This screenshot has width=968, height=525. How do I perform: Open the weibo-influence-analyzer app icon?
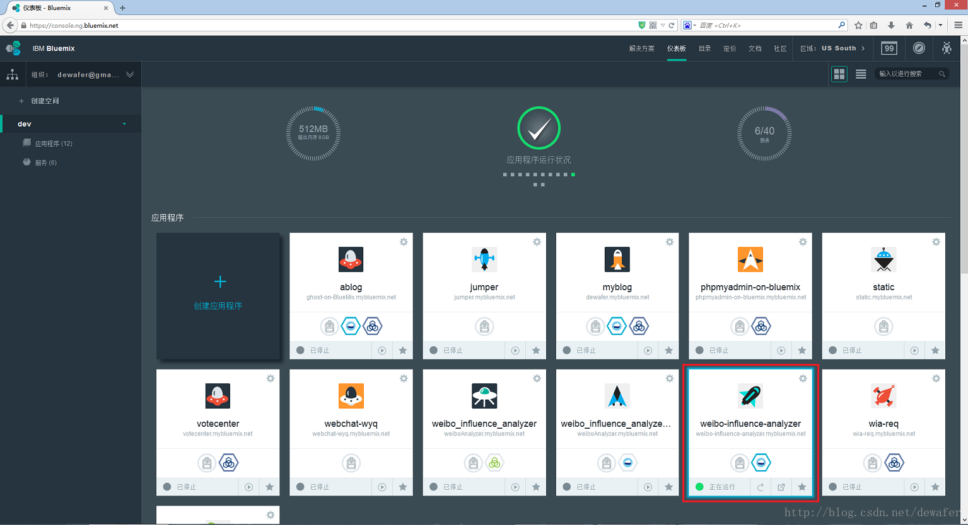pos(750,396)
